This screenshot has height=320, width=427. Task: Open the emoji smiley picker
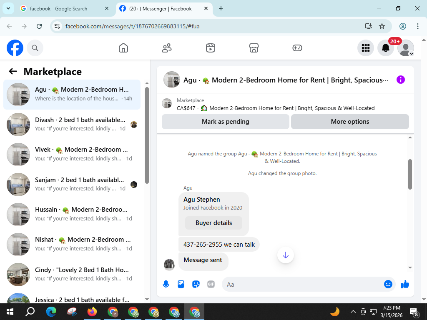(388, 284)
